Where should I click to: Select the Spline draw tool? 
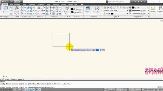pyautogui.click(x=36, y=11)
